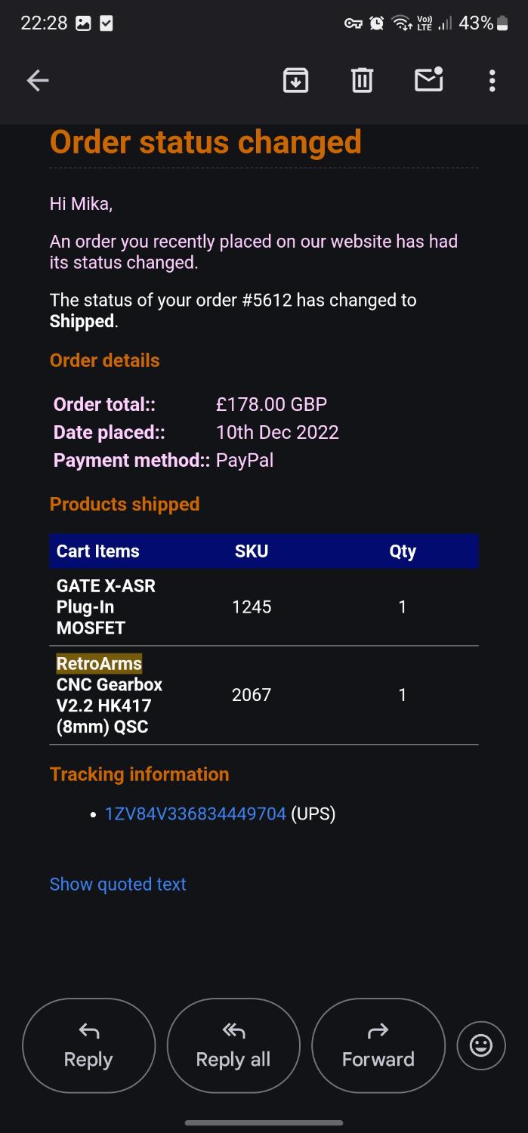This screenshot has height=1133, width=528.
Task: Tap the Wi-Fi status icon
Action: (x=401, y=23)
